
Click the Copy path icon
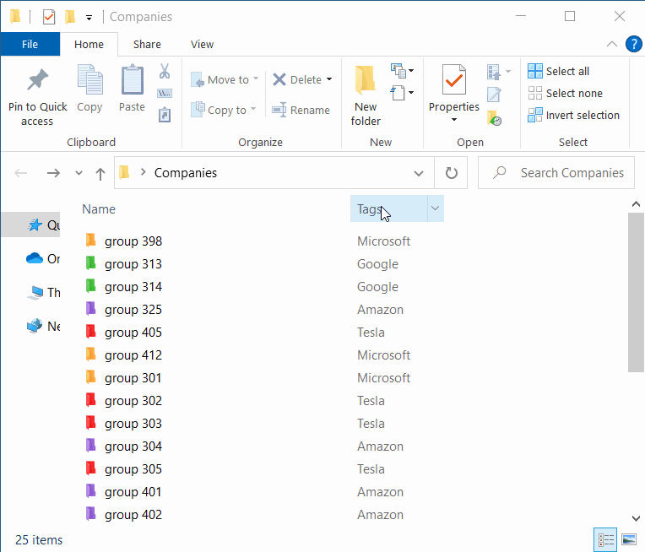tap(165, 94)
